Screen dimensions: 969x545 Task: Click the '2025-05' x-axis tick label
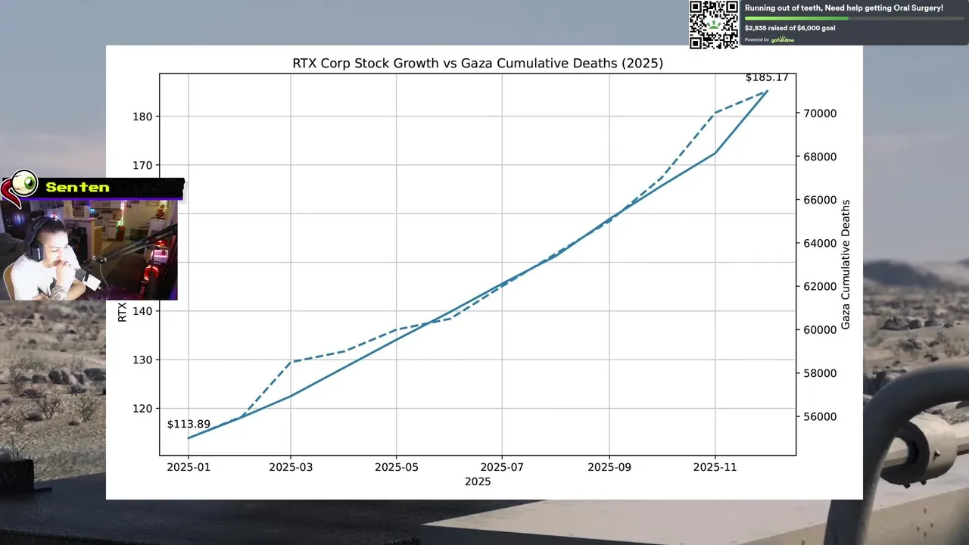click(x=397, y=467)
